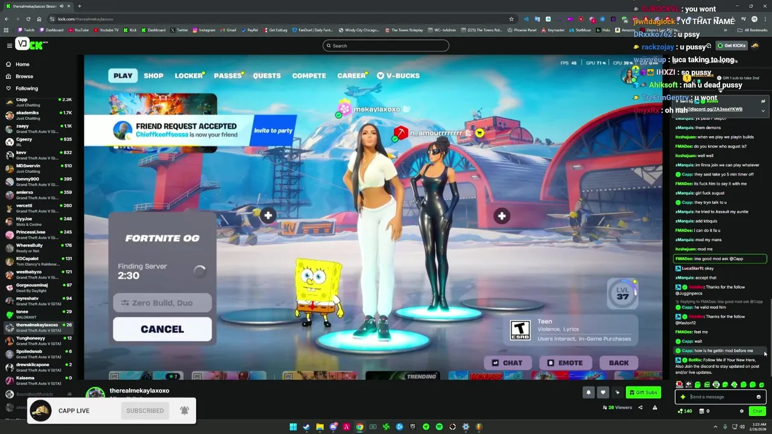Click the left plus party slot
This screenshot has width=772, height=434.
[268, 215]
